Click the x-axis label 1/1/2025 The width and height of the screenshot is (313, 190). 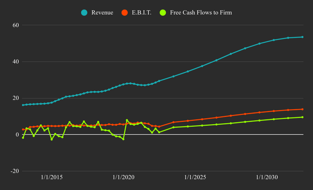(195, 177)
